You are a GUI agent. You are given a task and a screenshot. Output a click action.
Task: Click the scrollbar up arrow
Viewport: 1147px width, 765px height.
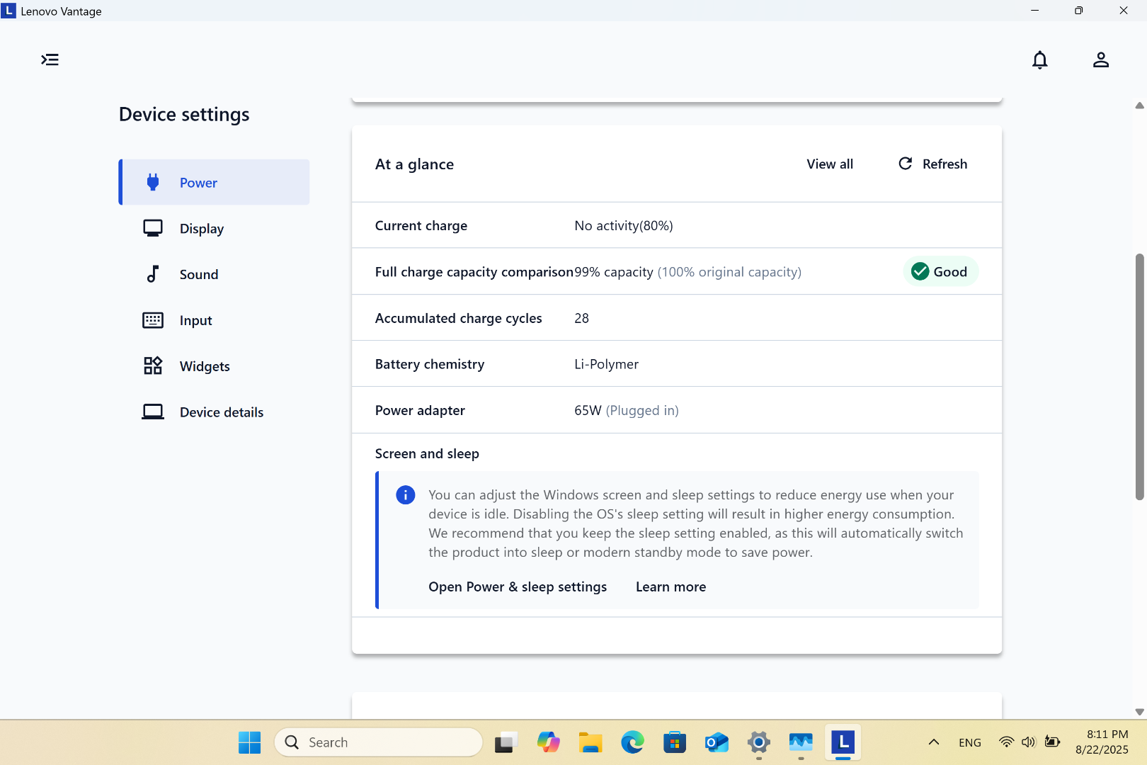coord(1139,106)
